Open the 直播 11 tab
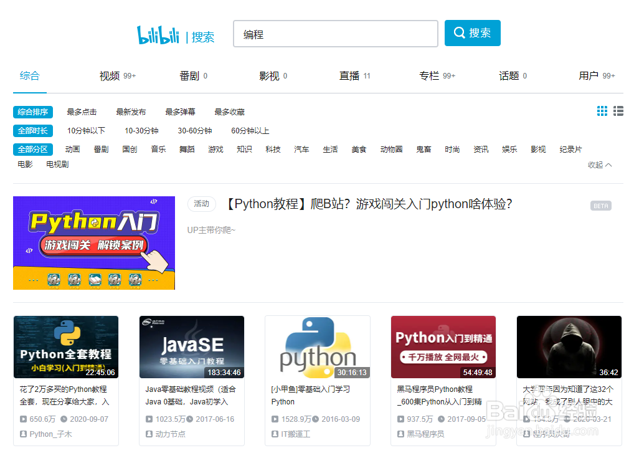 (354, 76)
